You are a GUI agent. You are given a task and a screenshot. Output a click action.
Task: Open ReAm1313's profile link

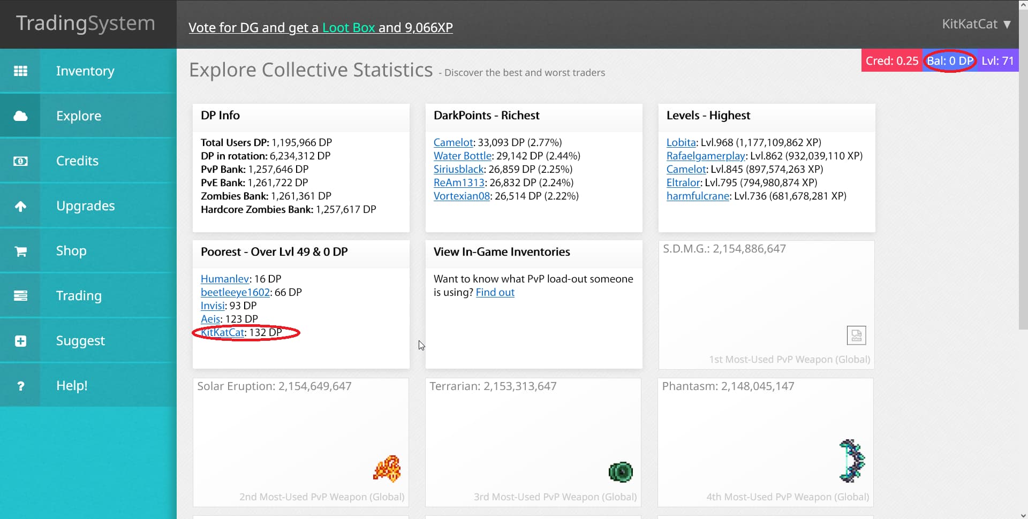coord(459,182)
